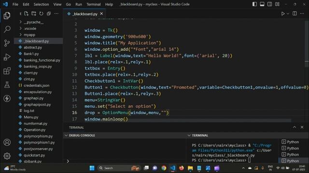The image size is (309, 173).
Task: Open the Search view in activity bar
Action: [x=7, y=29]
